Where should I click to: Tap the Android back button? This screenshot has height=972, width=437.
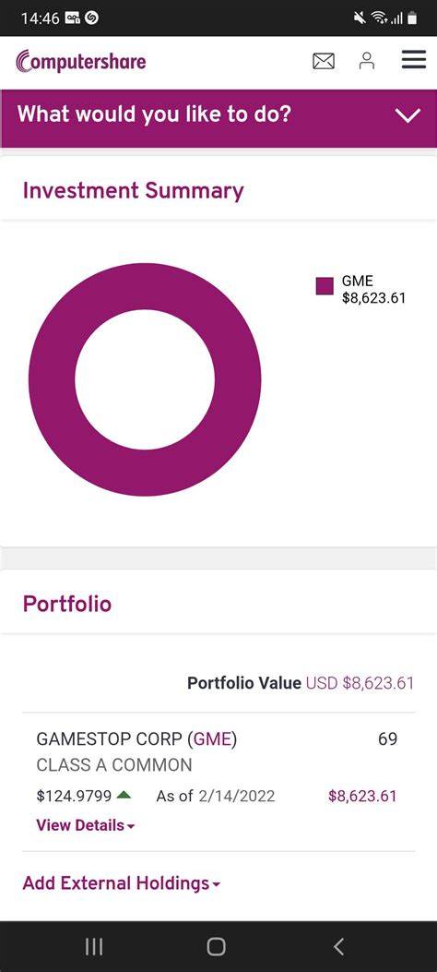[x=338, y=946]
